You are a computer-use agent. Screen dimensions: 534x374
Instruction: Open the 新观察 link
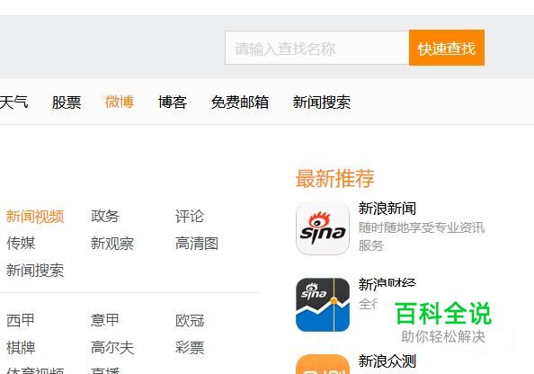(112, 244)
